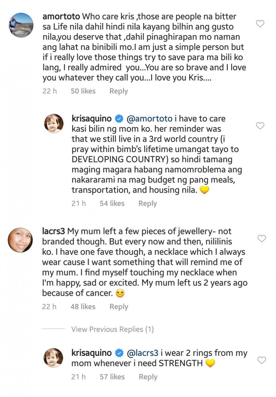This screenshot has height=397, width=276.
Task: Reply to amortoto's comment
Action: click(x=118, y=91)
